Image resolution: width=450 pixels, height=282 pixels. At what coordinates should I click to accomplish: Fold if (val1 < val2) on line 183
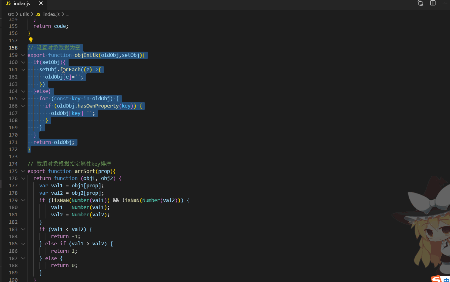[x=23, y=229]
